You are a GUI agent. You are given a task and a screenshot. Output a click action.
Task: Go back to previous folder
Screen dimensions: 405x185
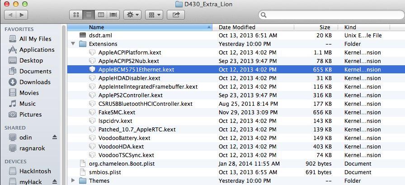coord(10,15)
